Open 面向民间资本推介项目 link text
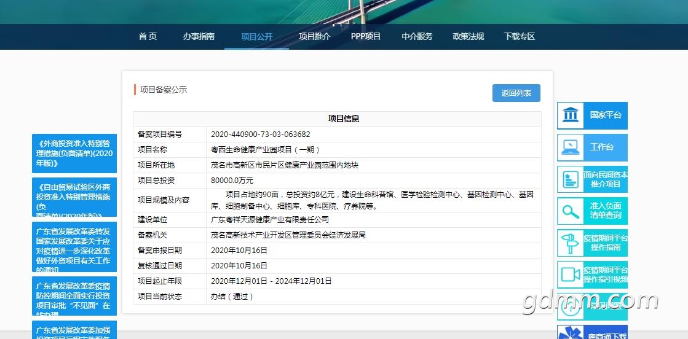 606,179
